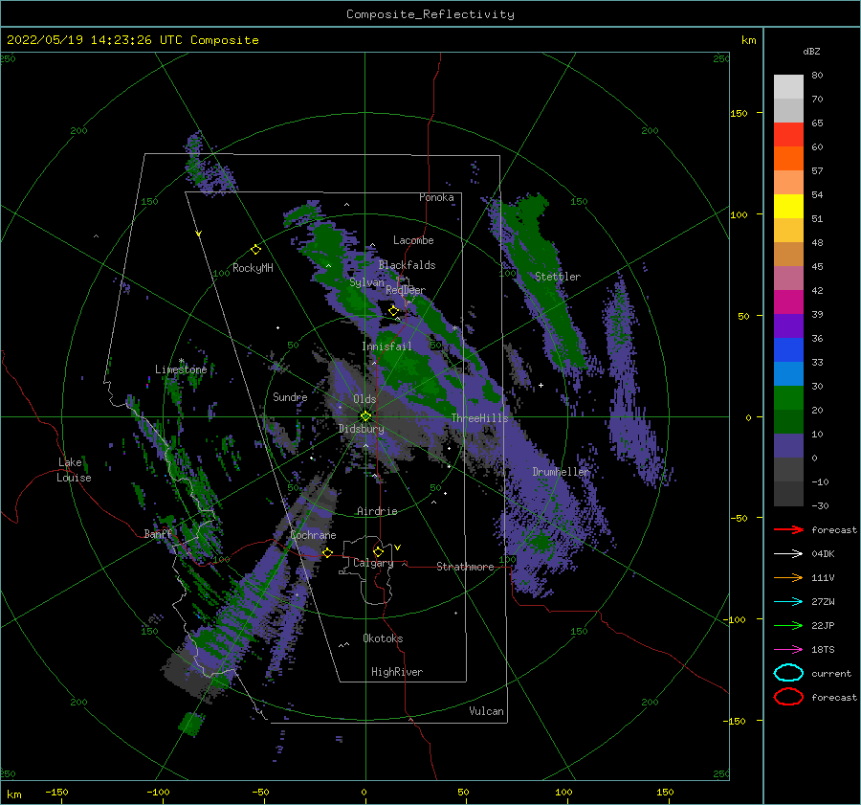Click the 10 dBZ slate purple swatch

(x=788, y=446)
